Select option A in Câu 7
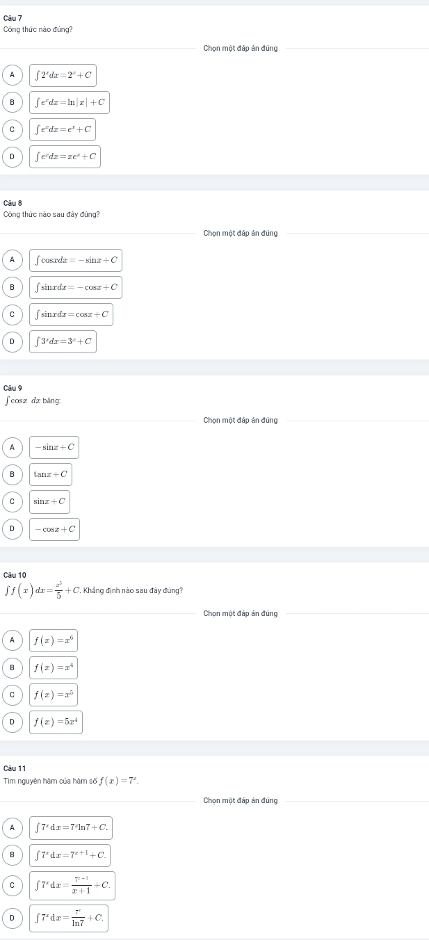The height and width of the screenshot is (940, 429). tap(12, 75)
